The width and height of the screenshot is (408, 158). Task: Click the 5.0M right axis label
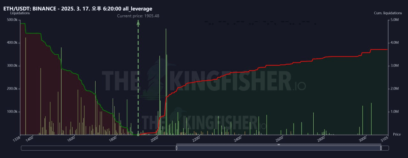[395, 20]
